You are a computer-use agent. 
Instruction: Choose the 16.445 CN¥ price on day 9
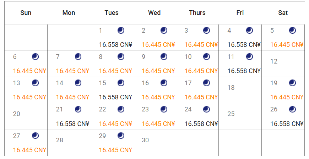pyautogui.click(x=158, y=71)
